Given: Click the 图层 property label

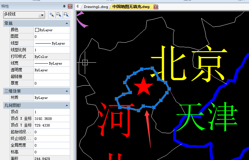Looking at the screenshot, I should (x=14, y=37).
